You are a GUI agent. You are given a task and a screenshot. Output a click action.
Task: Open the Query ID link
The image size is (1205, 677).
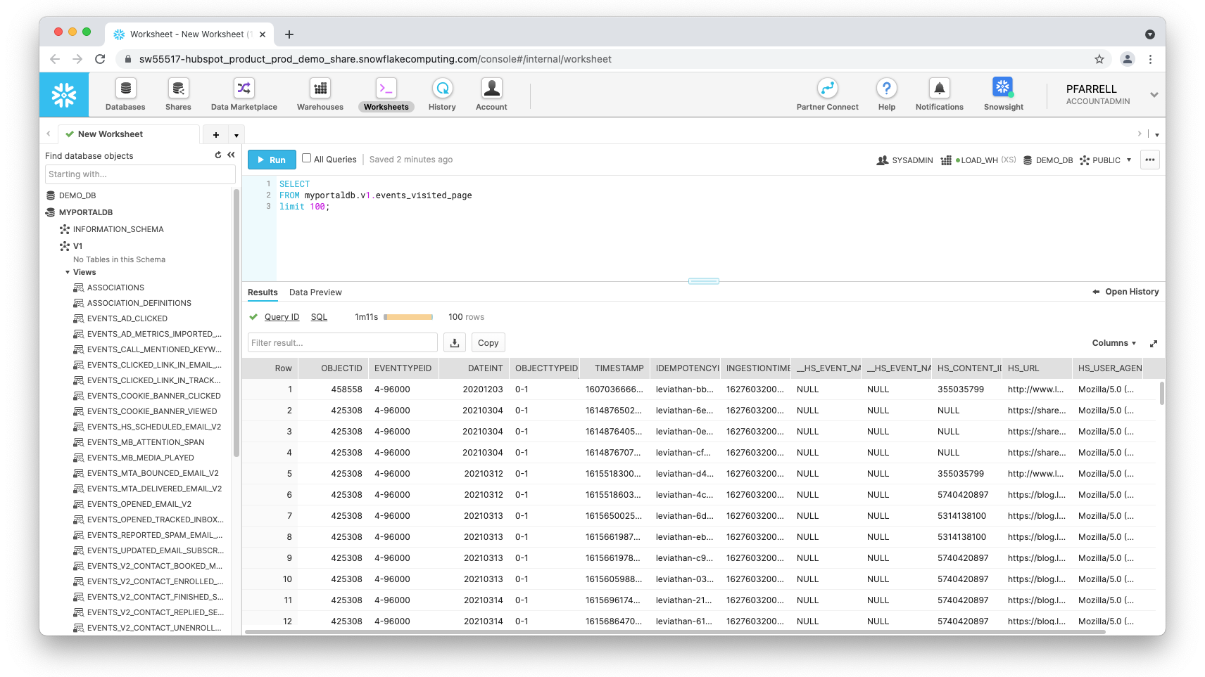click(282, 316)
